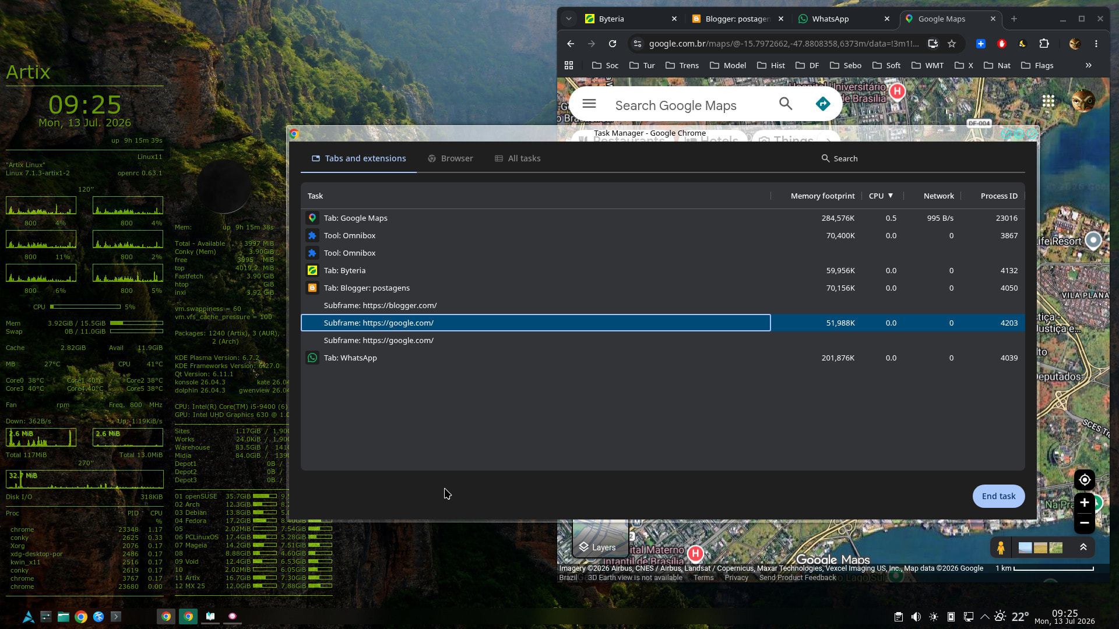Zoom in on the map

(1085, 503)
